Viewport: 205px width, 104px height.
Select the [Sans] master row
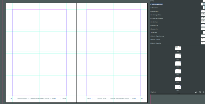(x=177, y=1)
